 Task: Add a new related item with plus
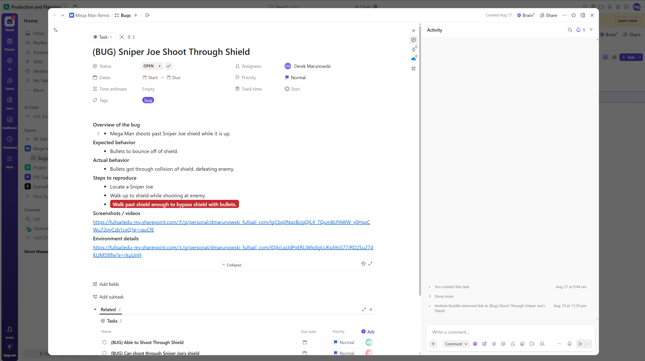(x=371, y=309)
